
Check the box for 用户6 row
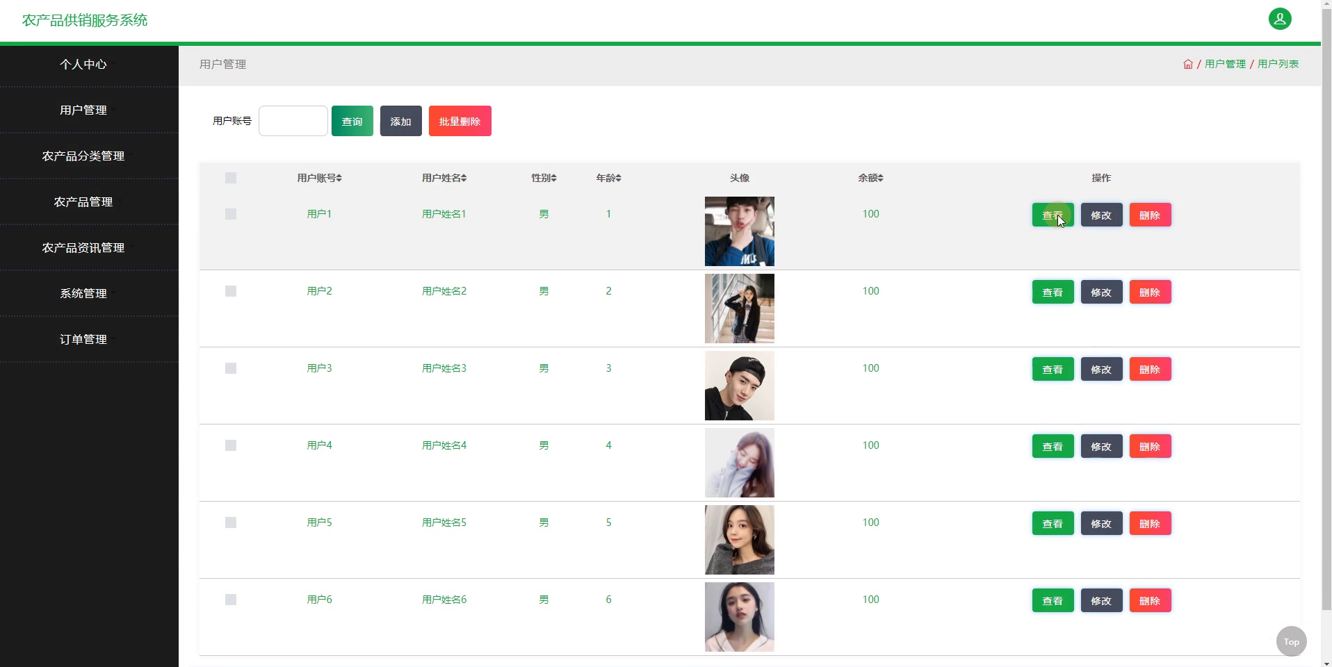click(231, 600)
